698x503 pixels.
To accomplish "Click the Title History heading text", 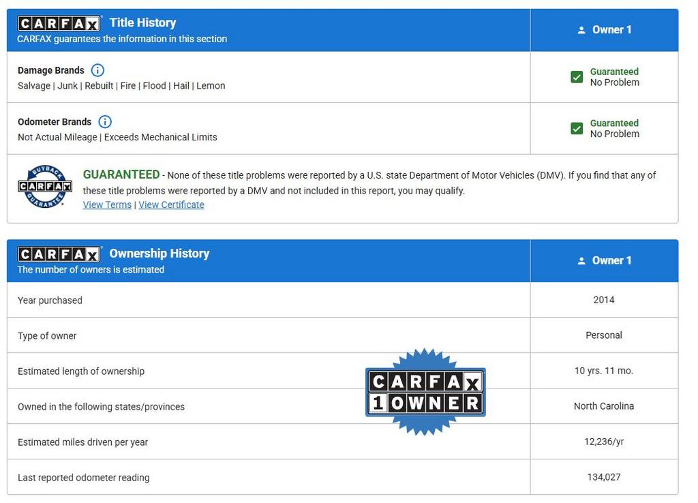I will (x=142, y=22).
